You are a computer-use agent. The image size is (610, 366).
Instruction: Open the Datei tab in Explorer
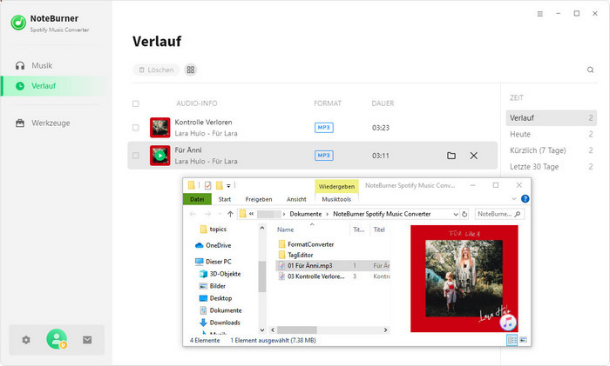197,199
